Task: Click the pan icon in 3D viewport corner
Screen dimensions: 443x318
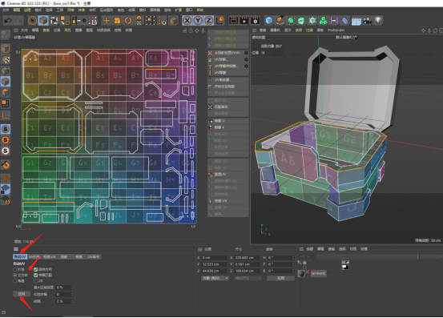Action: 423,30
